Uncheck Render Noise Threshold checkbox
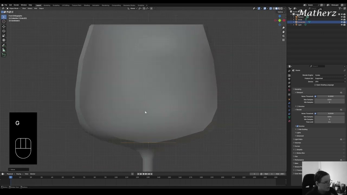This screenshot has height=195, width=347. pos(315,113)
